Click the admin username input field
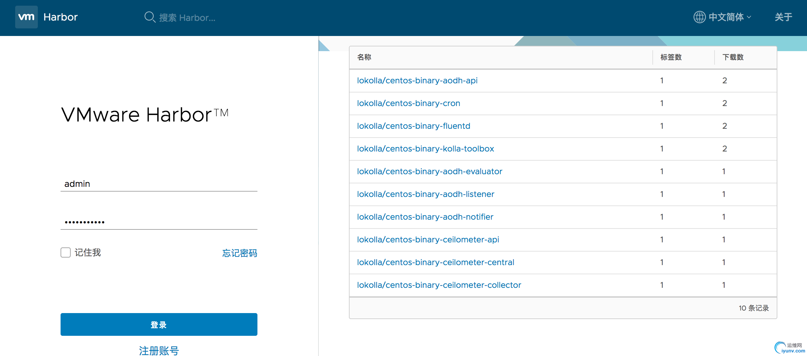The width and height of the screenshot is (807, 356). coord(159,184)
